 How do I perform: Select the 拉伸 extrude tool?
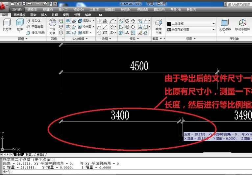(20, 25)
